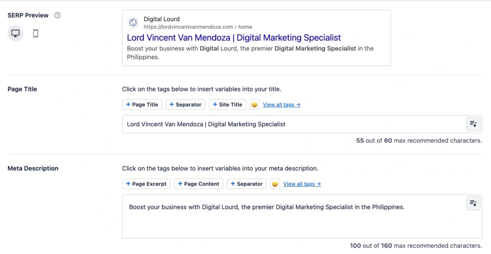Add Page Content tag to description

pyautogui.click(x=199, y=184)
